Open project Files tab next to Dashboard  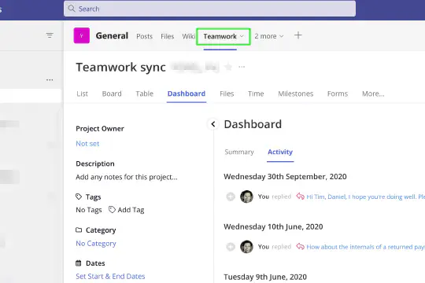227,94
